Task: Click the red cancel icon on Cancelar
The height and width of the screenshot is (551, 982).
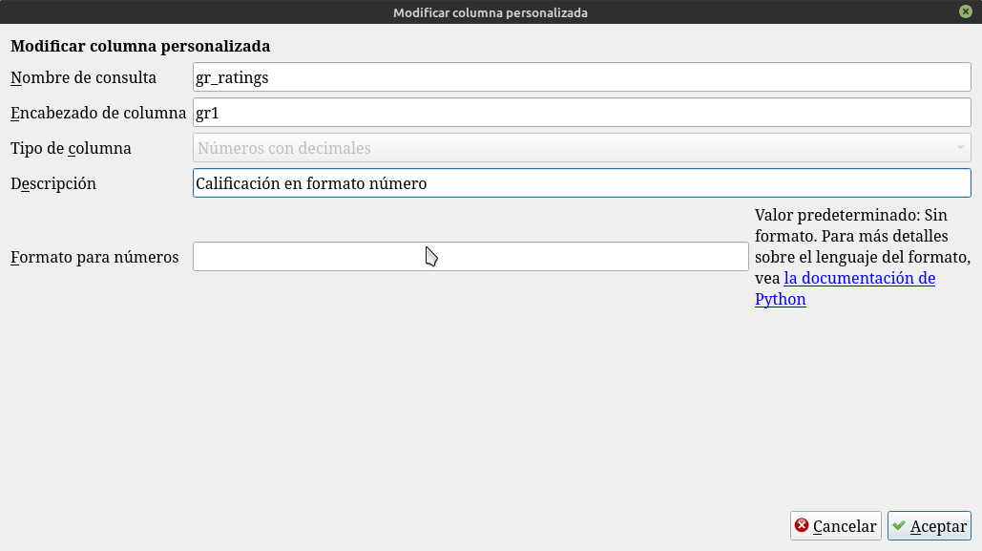Action: click(803, 526)
